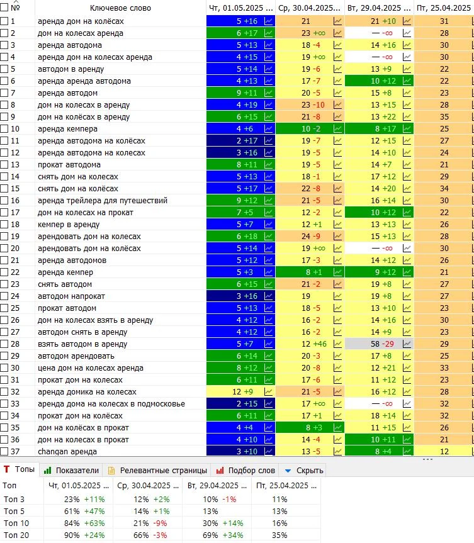Open chart icon for row 36 on 29.04.2025
Screen dimensions: 474x543
click(407, 439)
